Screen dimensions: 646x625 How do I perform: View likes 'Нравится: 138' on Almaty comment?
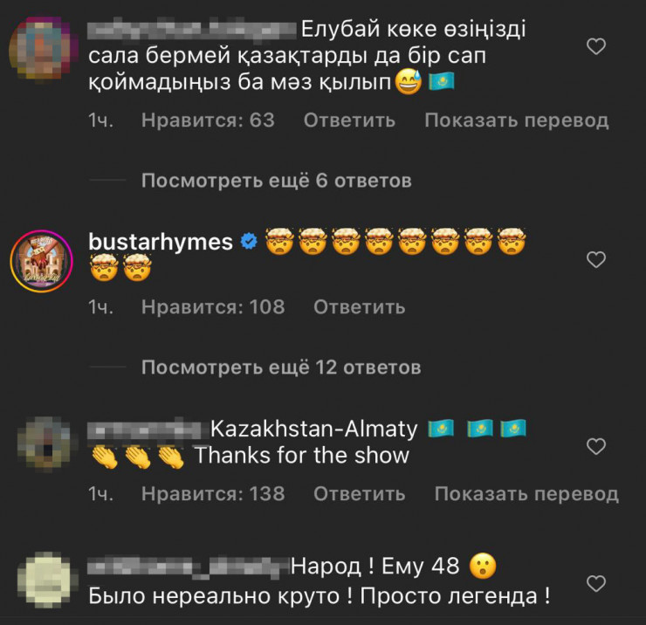click(x=213, y=494)
